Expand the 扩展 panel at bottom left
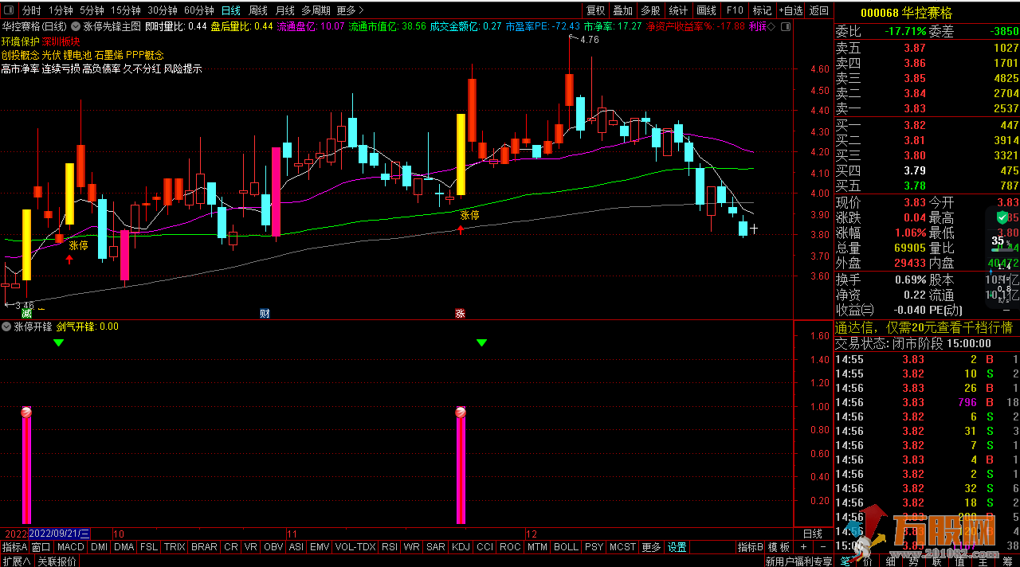 (16, 561)
